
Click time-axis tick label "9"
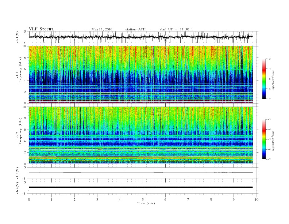pos(234,199)
